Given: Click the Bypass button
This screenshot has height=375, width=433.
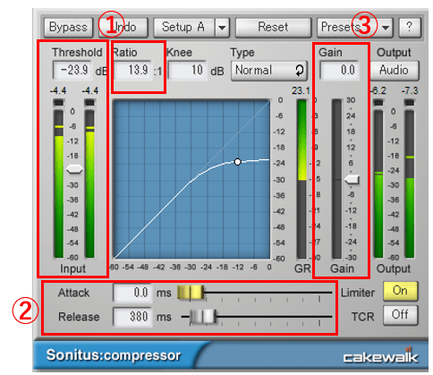Looking at the screenshot, I should click(68, 27).
